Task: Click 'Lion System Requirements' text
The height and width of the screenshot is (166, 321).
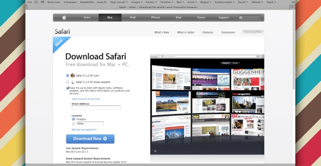Action: click(x=82, y=148)
